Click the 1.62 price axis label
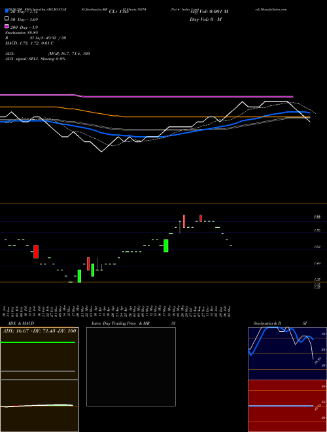Screen dimensions: 327x432 point(317,247)
